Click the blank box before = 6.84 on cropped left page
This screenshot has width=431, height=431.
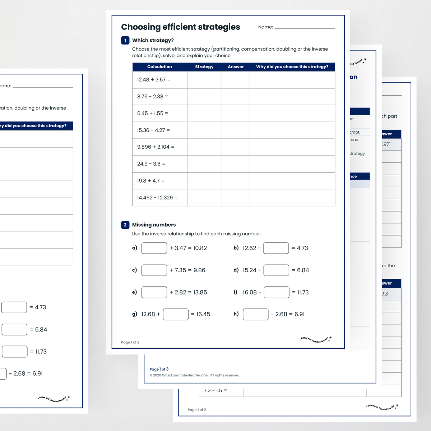[14, 330]
